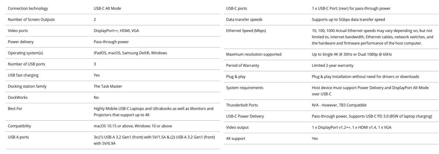Viewport: 439px width, 154px height.
Task: Click the "Ethernet Speed (Mbps)" label
Action: [246, 31]
